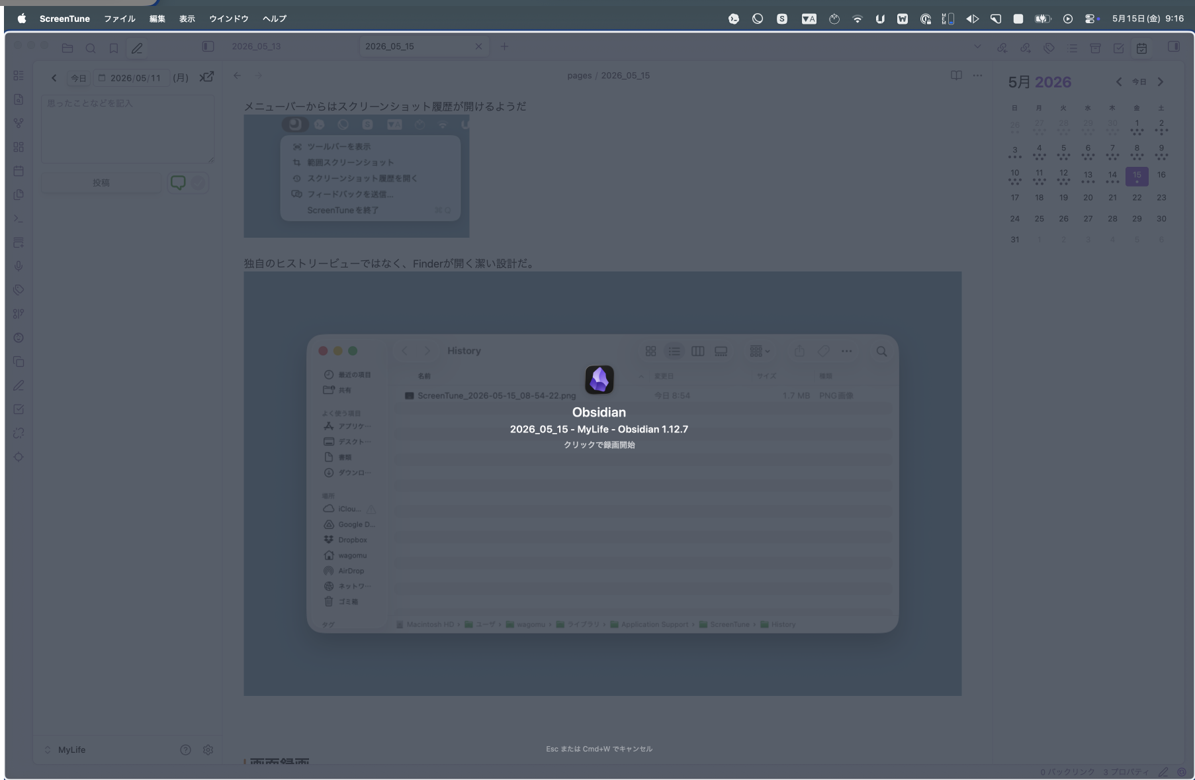
Task: Open the file explorer folder tab
Action: [x=67, y=48]
